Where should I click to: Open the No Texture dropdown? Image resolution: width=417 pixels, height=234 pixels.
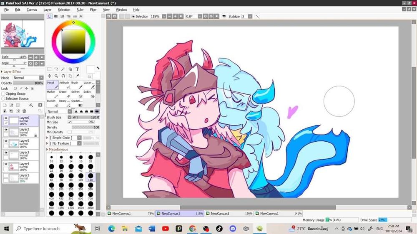(x=80, y=143)
